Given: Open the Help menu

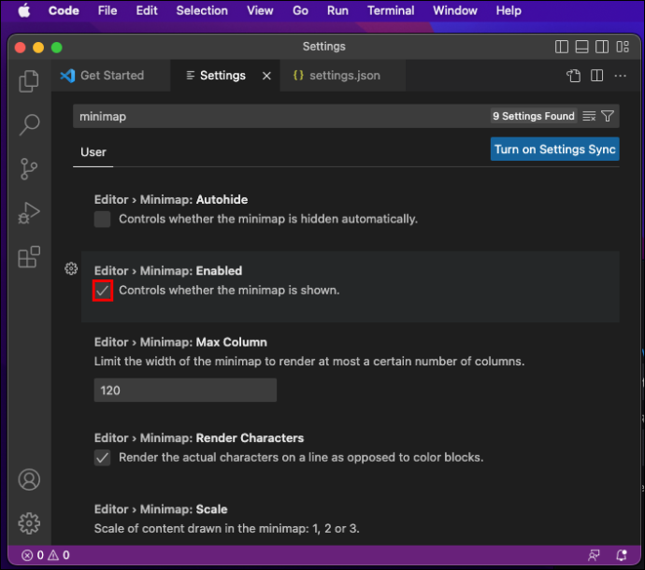Looking at the screenshot, I should coord(509,10).
